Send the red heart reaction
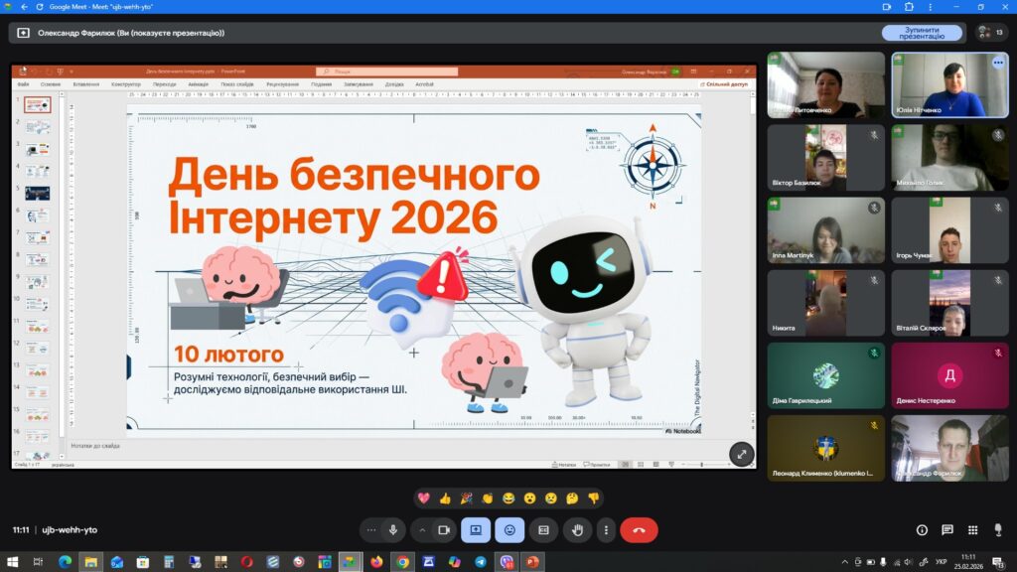This screenshot has width=1017, height=572. [x=424, y=499]
